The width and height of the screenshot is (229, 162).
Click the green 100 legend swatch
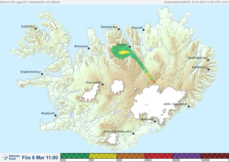tap(75, 156)
